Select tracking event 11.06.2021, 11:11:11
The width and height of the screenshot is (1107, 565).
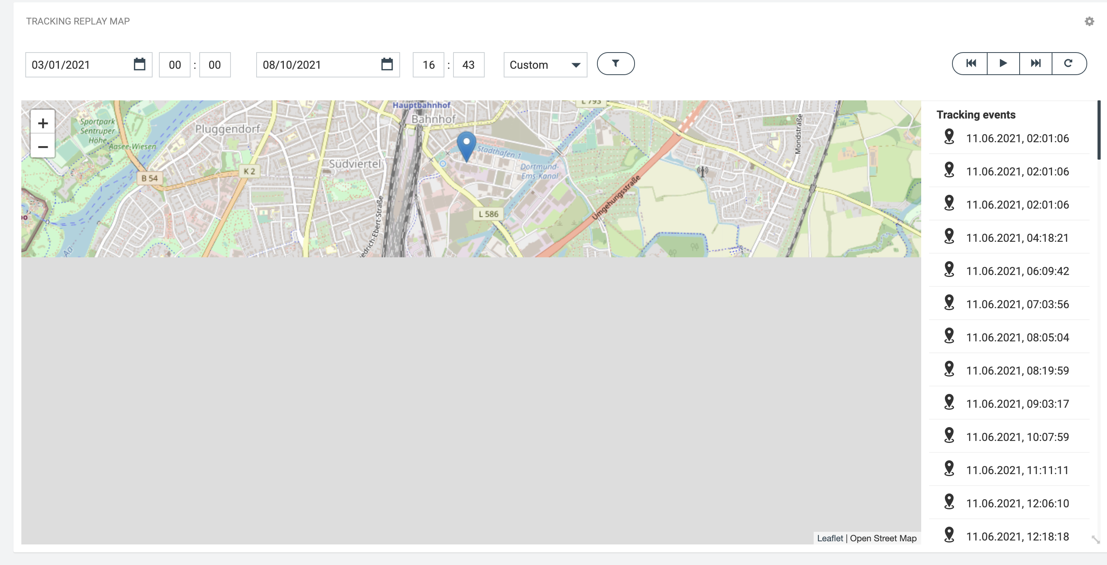1017,470
